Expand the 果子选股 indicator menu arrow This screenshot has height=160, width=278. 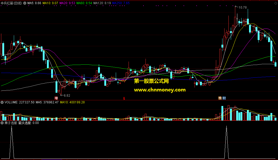coord(2,123)
